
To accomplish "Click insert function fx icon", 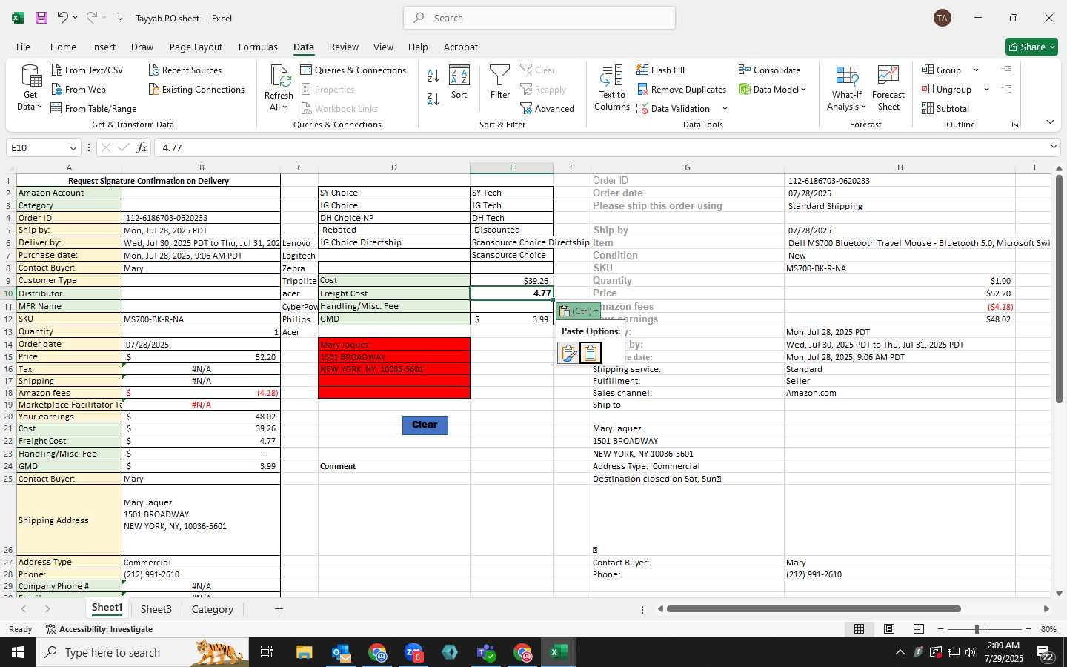I will tap(142, 147).
